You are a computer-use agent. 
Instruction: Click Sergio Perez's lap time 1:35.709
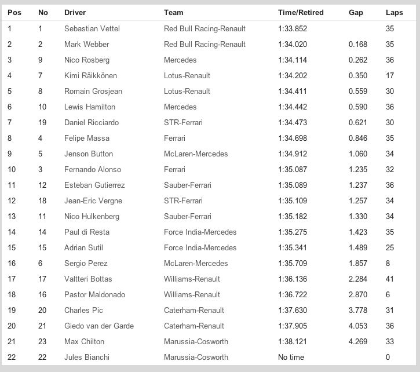click(293, 263)
